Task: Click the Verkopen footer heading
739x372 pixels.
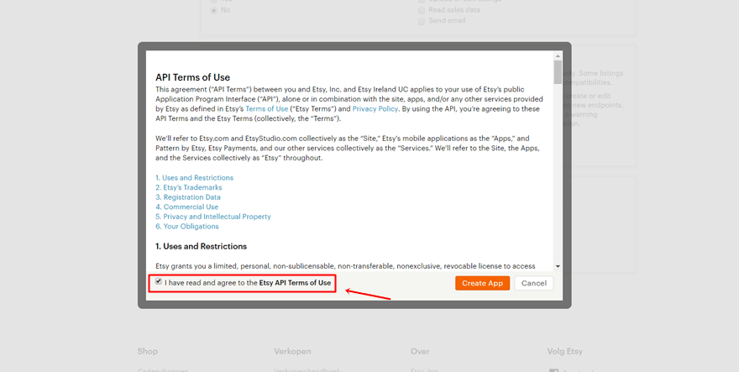Action: 292,352
